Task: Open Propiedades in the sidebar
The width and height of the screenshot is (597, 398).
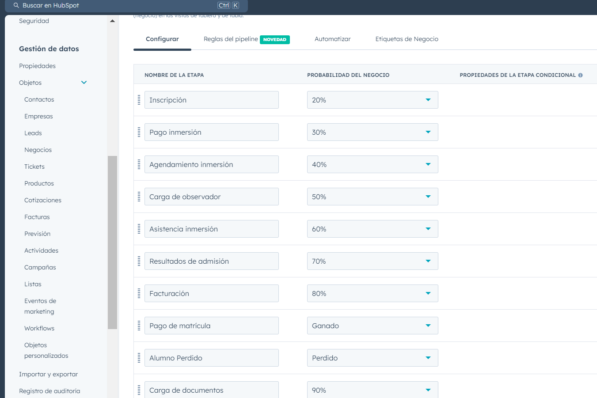Action: [x=37, y=66]
